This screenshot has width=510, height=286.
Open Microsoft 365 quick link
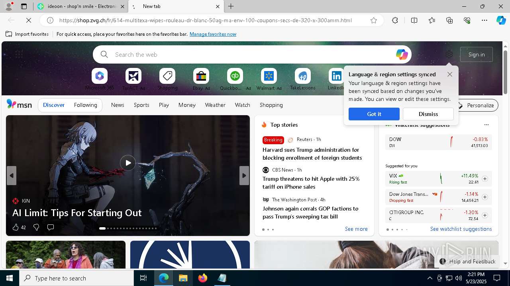click(100, 79)
